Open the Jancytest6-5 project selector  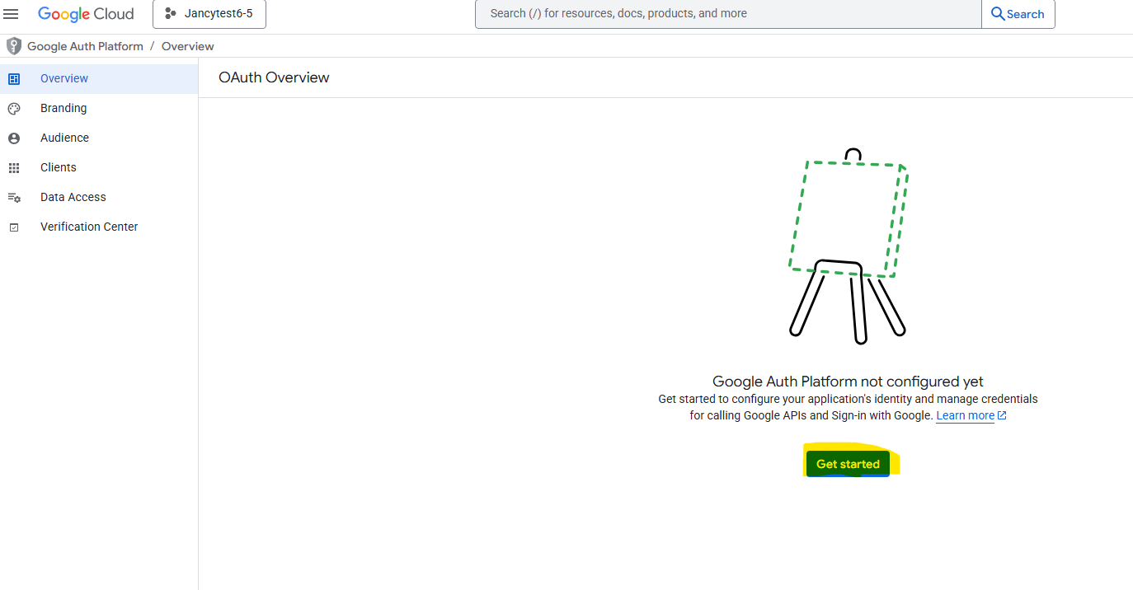click(x=209, y=14)
